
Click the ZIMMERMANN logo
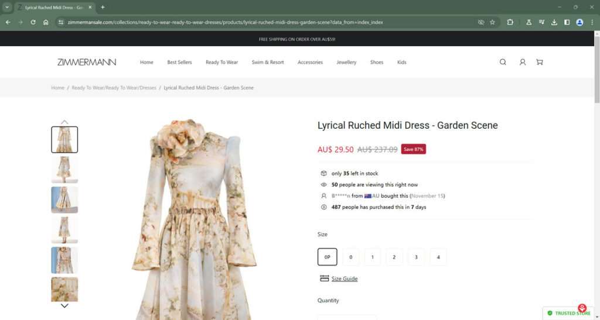(87, 62)
